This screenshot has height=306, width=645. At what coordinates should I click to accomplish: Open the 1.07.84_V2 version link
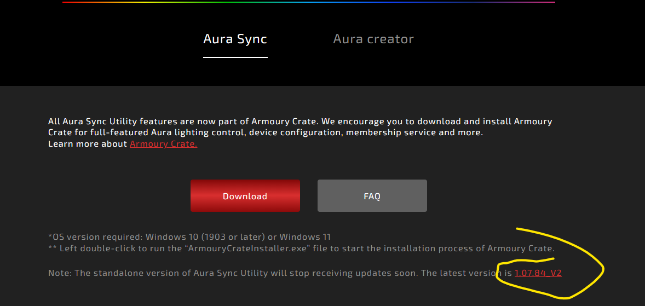tap(538, 273)
